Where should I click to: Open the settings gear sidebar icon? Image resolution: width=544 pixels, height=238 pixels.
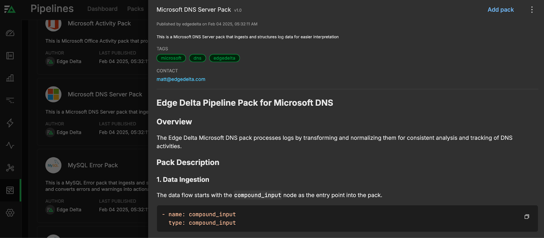tap(10, 213)
